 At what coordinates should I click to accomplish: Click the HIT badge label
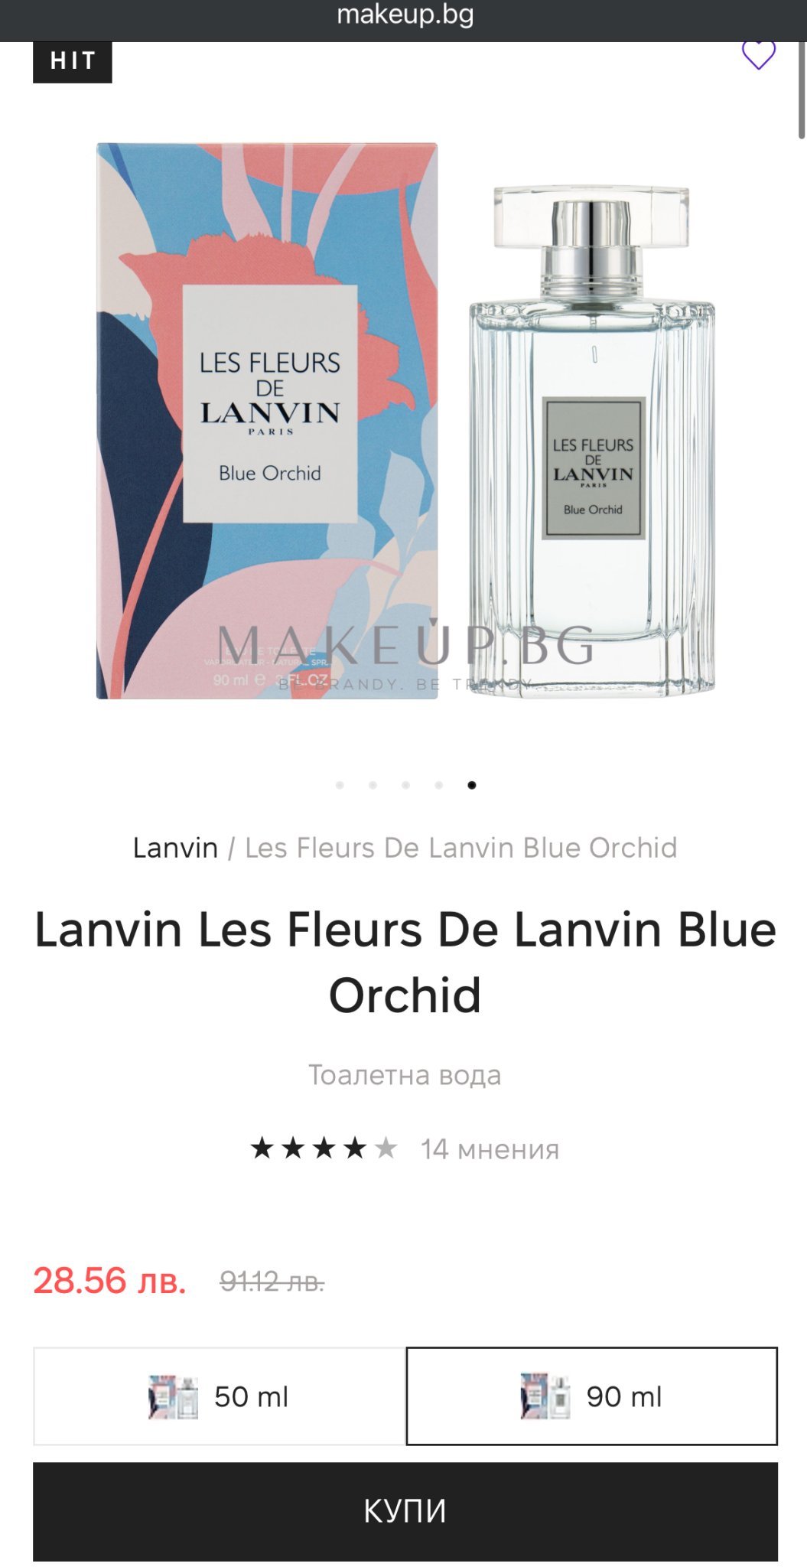pos(73,61)
